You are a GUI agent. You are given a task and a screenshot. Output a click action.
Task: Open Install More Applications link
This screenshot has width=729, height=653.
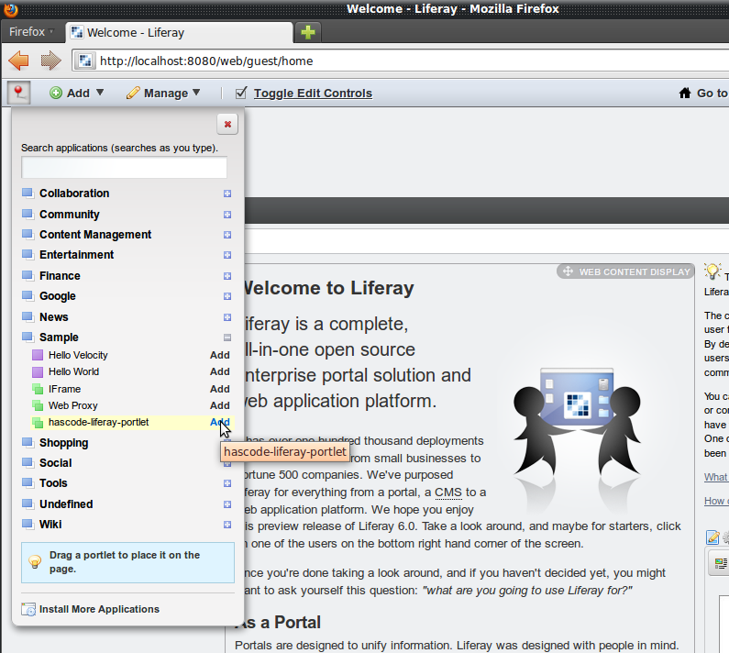pos(100,609)
